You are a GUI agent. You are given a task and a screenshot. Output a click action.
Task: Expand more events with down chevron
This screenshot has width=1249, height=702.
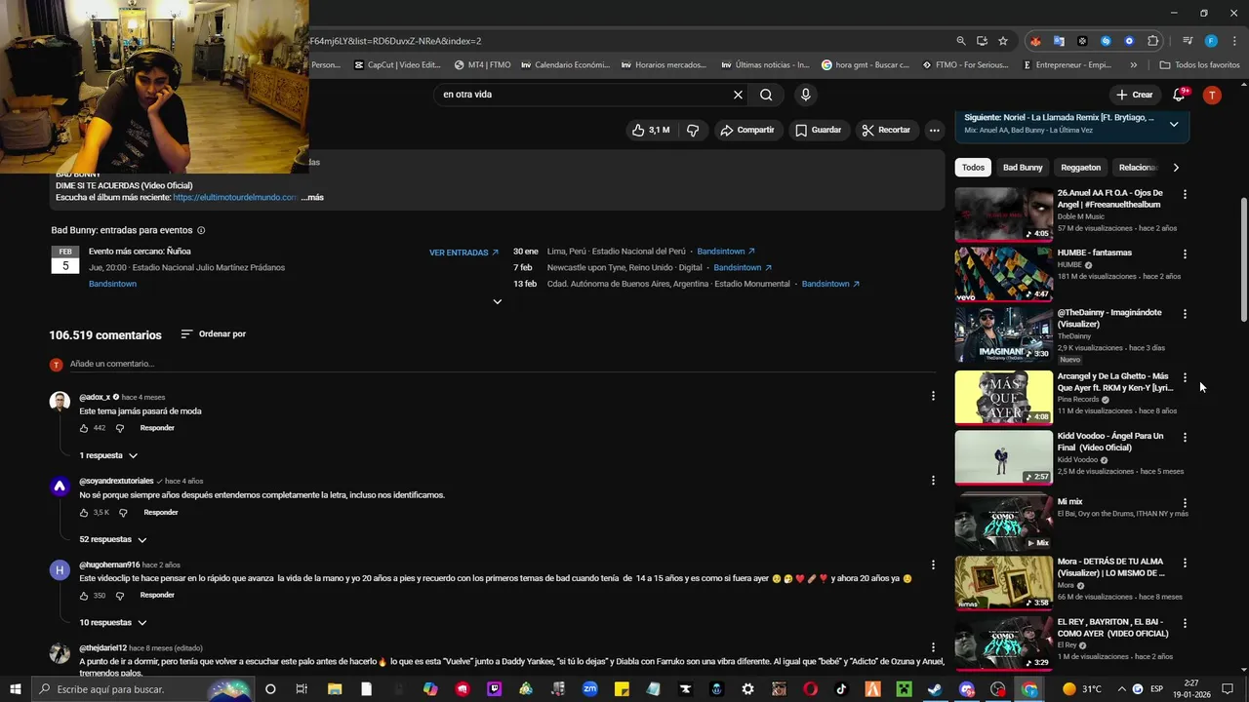coord(497,302)
